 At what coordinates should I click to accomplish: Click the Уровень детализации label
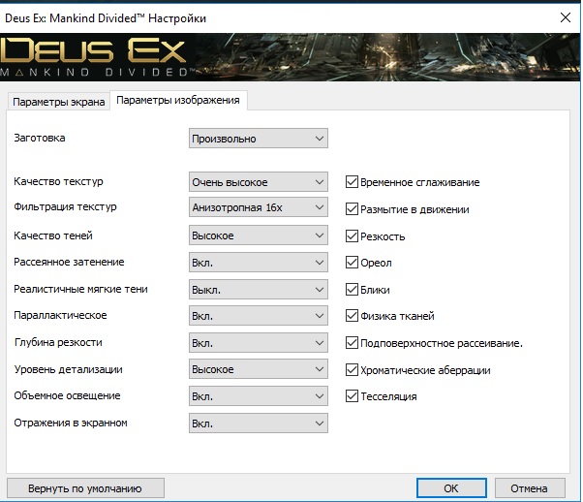[x=69, y=369]
